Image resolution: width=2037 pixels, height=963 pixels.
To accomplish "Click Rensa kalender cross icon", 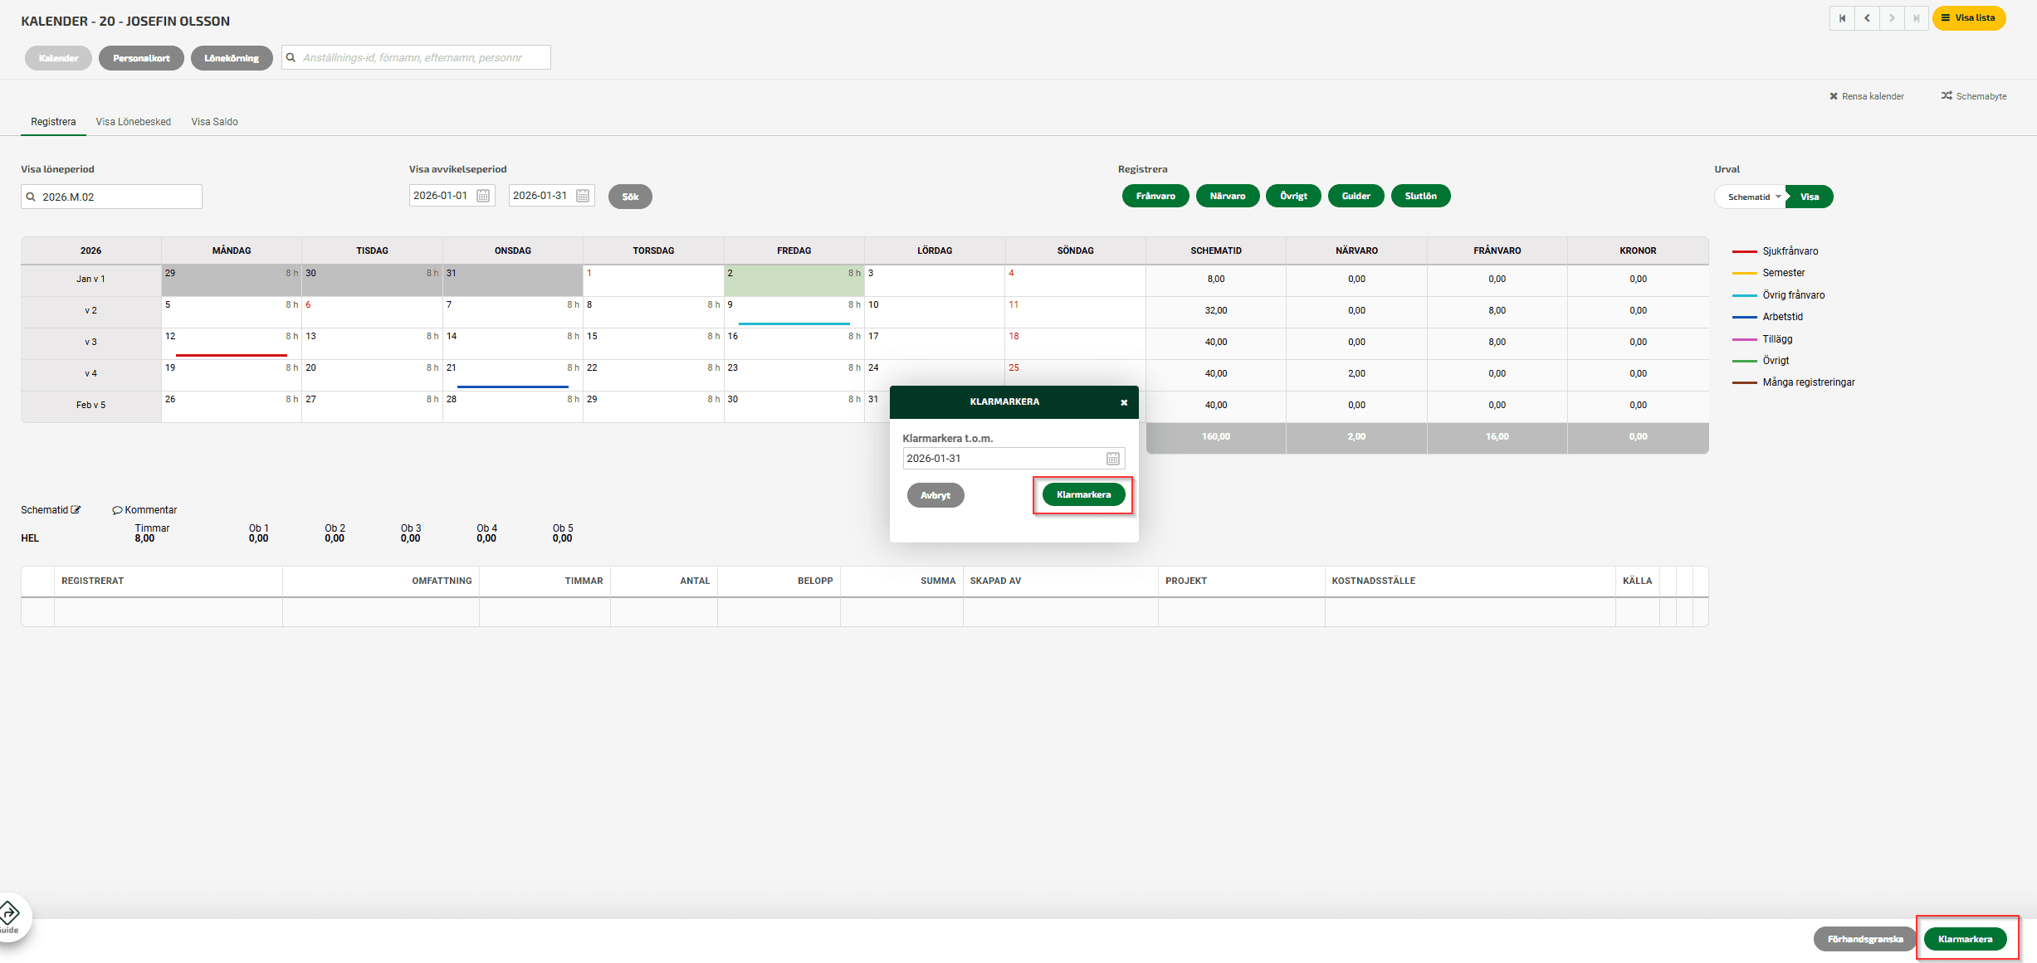I will click(1834, 96).
